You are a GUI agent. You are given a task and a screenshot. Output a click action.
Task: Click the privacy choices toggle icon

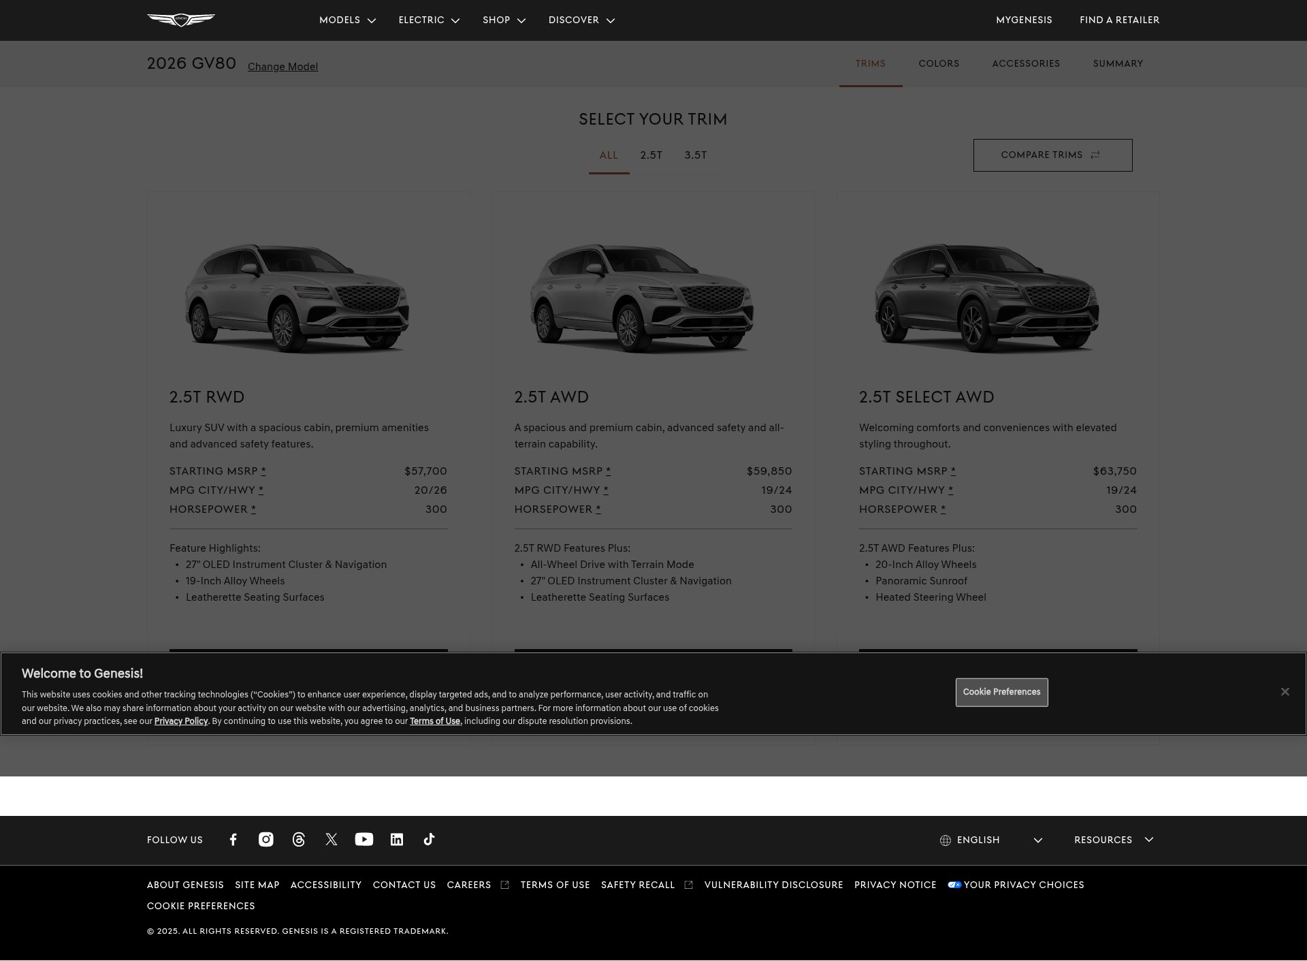pyautogui.click(x=954, y=885)
